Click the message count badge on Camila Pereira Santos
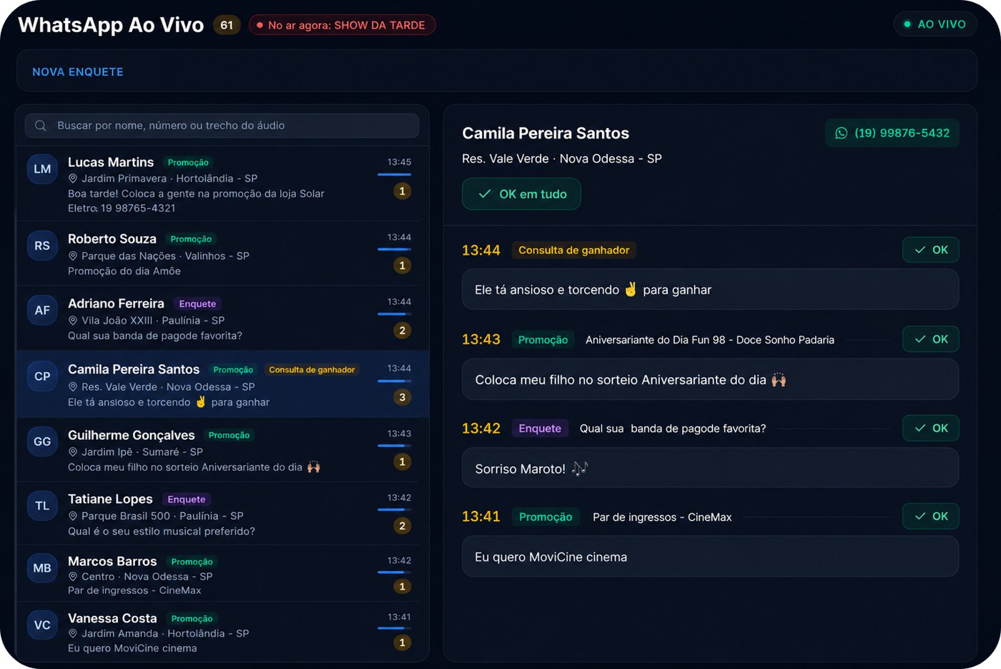 tap(402, 397)
